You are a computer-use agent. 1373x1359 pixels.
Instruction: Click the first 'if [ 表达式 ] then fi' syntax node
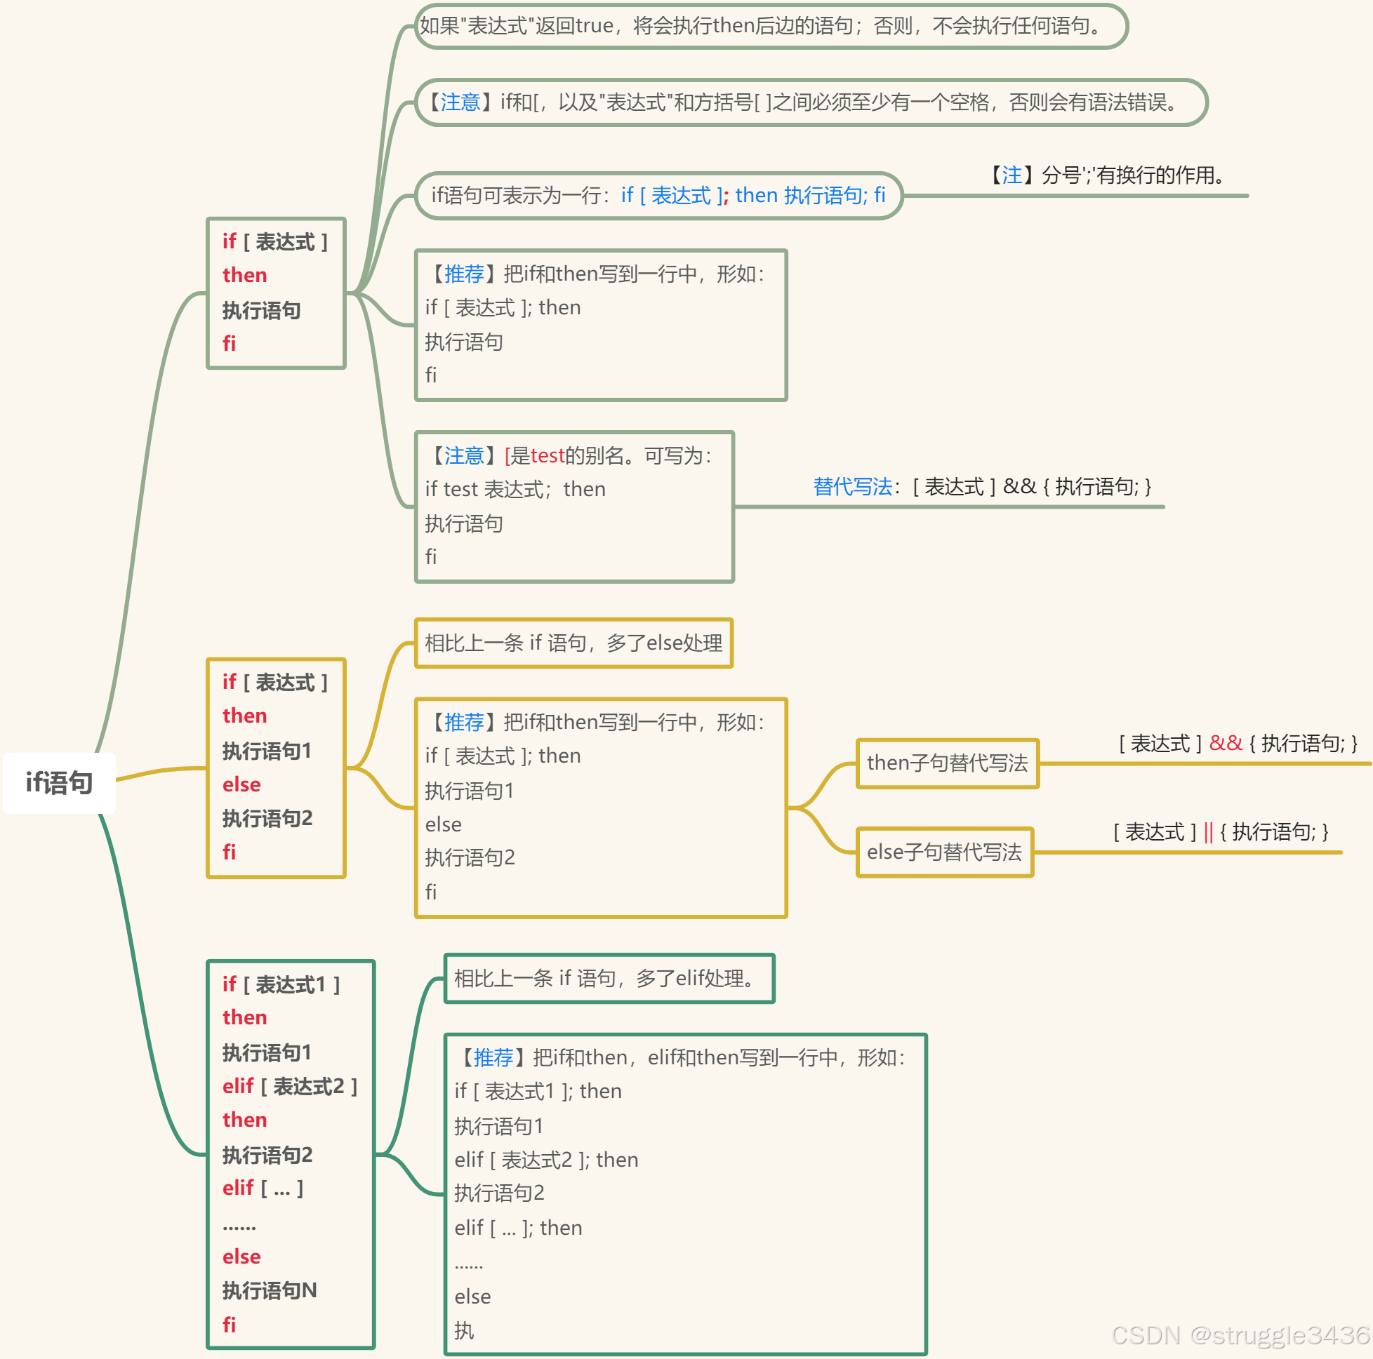276,293
